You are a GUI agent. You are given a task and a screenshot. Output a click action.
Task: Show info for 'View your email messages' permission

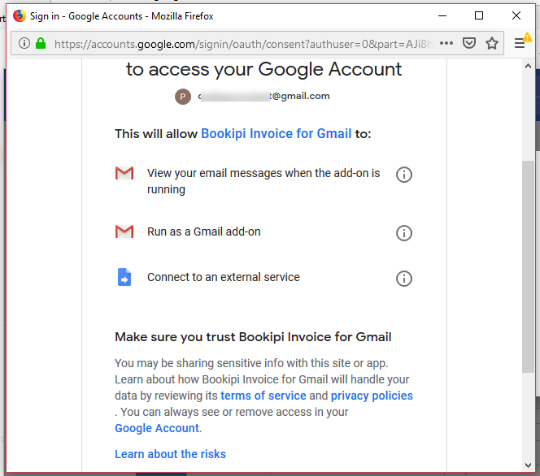tap(404, 175)
